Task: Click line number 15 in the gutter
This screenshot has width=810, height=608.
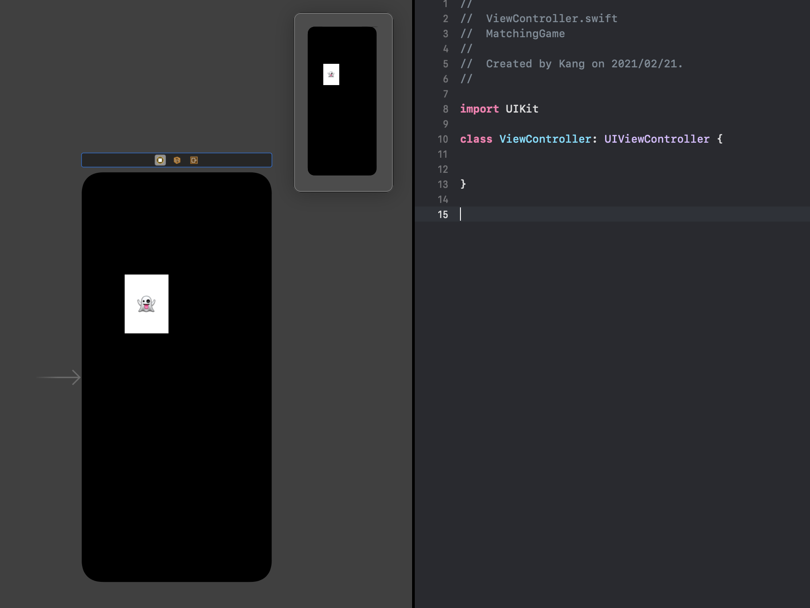Action: coord(443,214)
